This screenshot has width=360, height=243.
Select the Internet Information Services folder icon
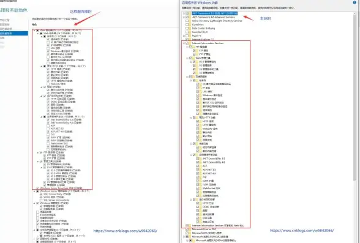[x=190, y=43]
